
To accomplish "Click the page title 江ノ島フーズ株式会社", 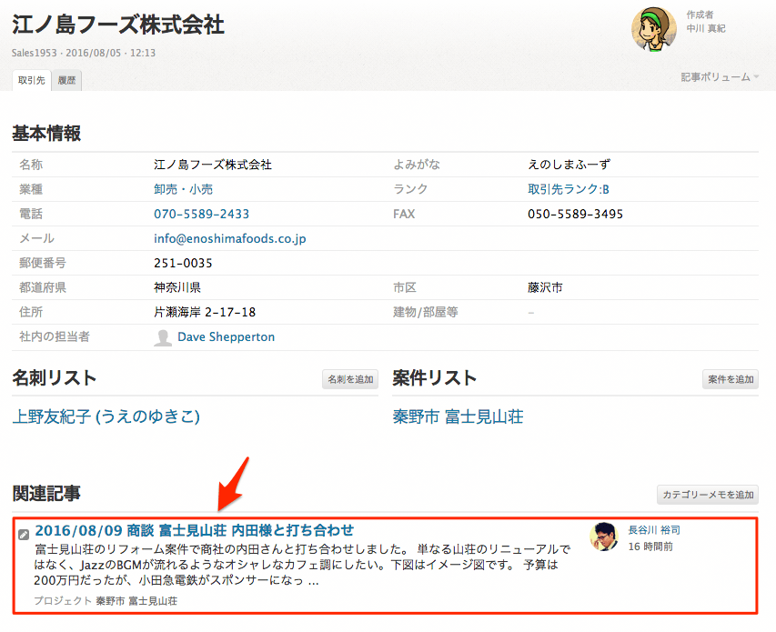I will pyautogui.click(x=118, y=25).
